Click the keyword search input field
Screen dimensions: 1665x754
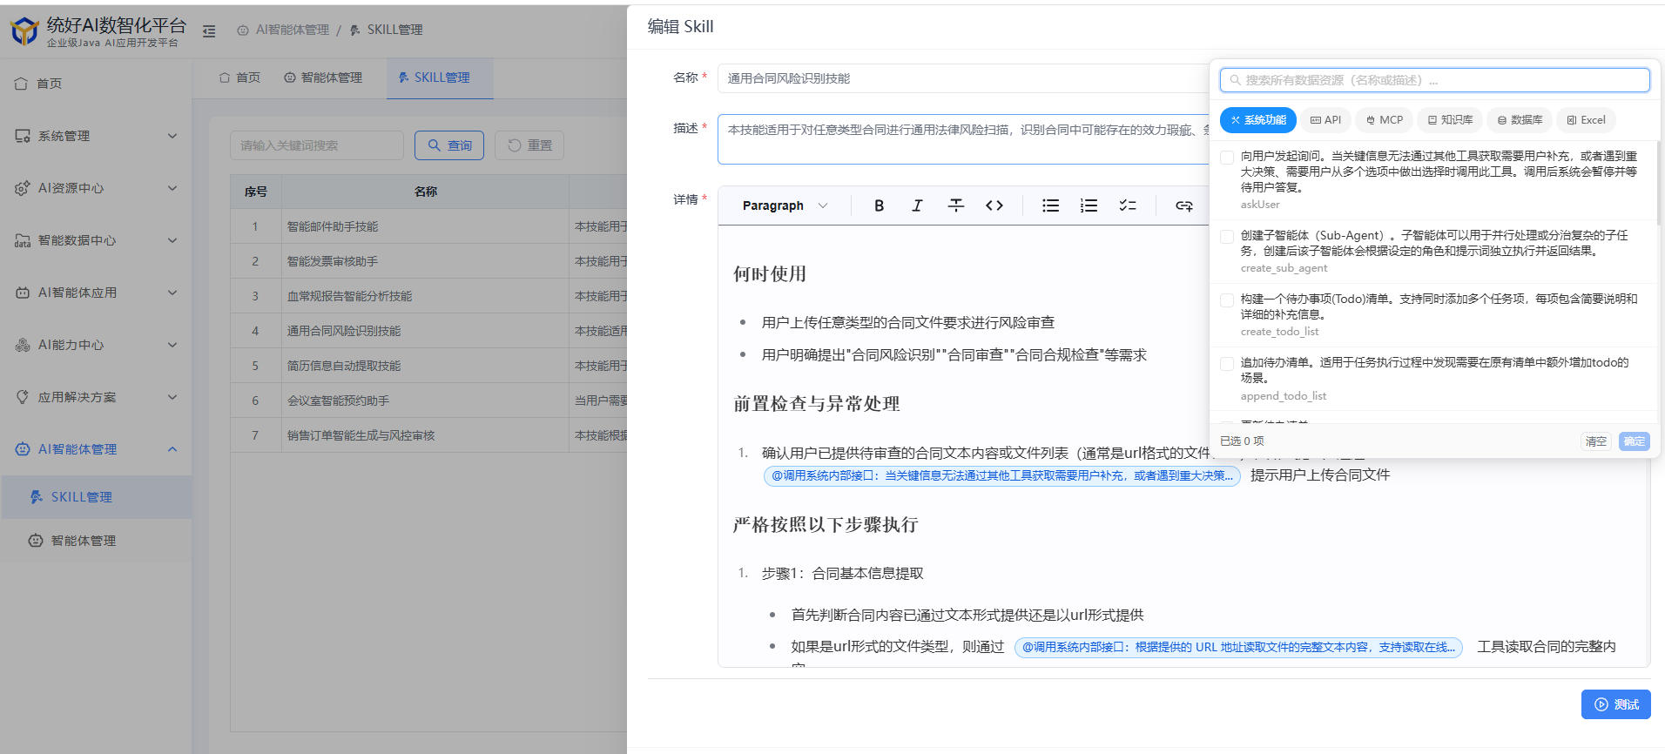(x=317, y=145)
